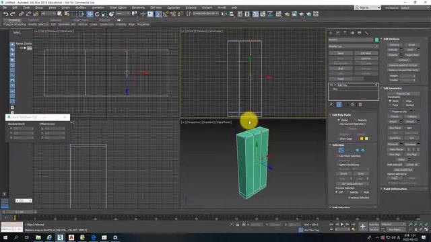Open the Sign In dropdown
This screenshot has height=242, width=431.
[x=368, y=7]
